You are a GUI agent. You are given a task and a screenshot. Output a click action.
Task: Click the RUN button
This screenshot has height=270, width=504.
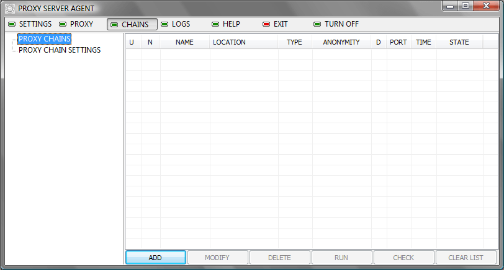(x=341, y=258)
